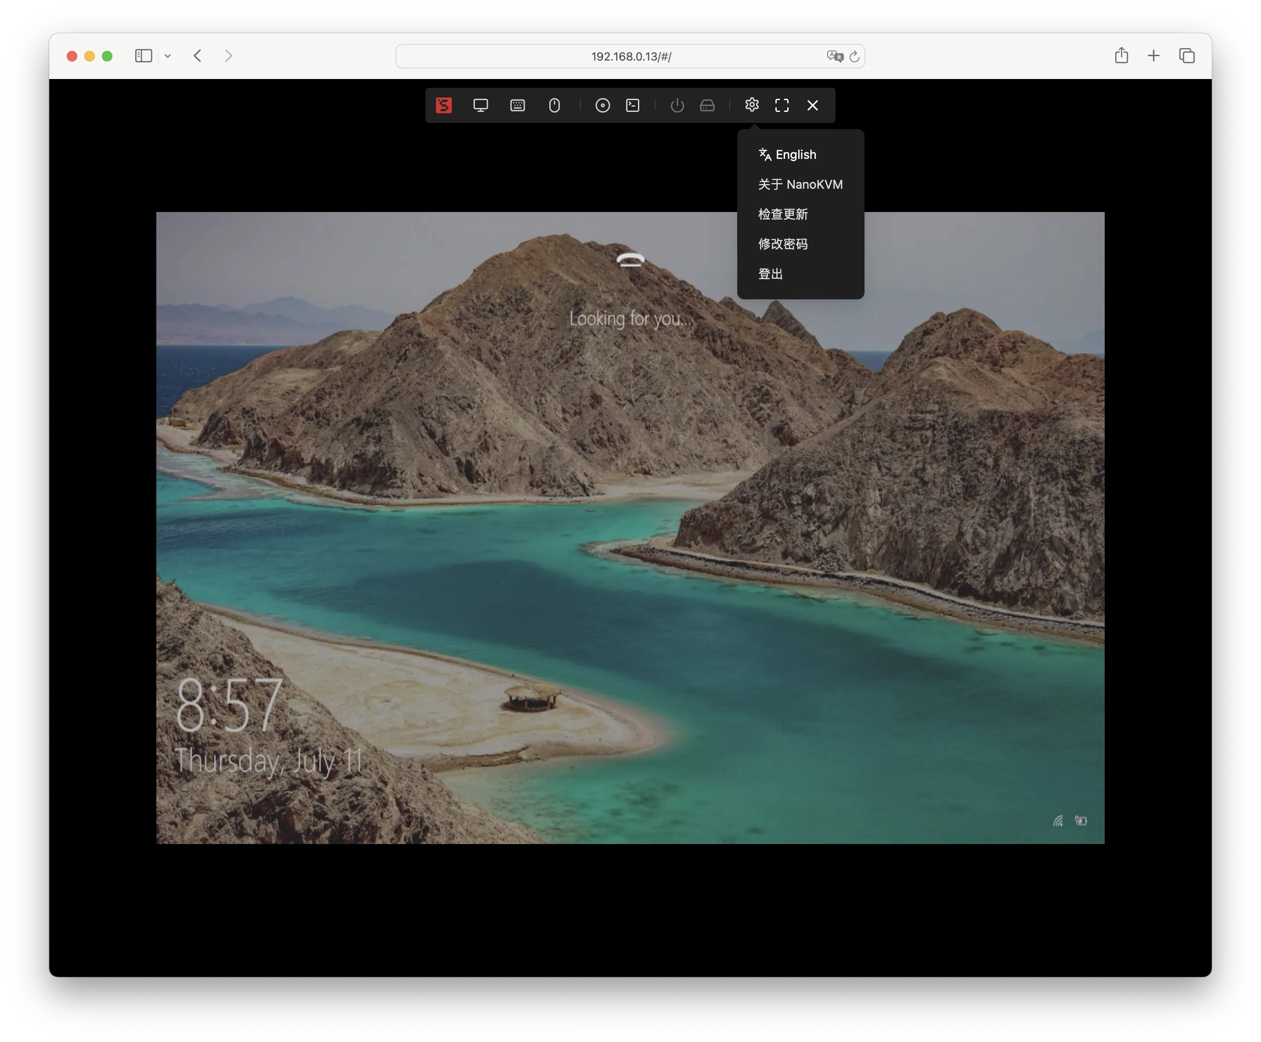Click the mouse settings icon
This screenshot has width=1261, height=1042.
coord(554,105)
